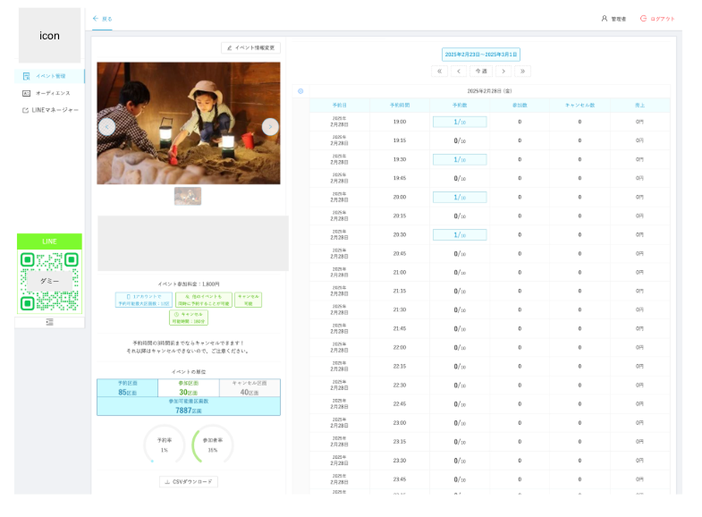702x517 pixels.
Task: Click the イベント情報変更 button
Action: pos(250,47)
